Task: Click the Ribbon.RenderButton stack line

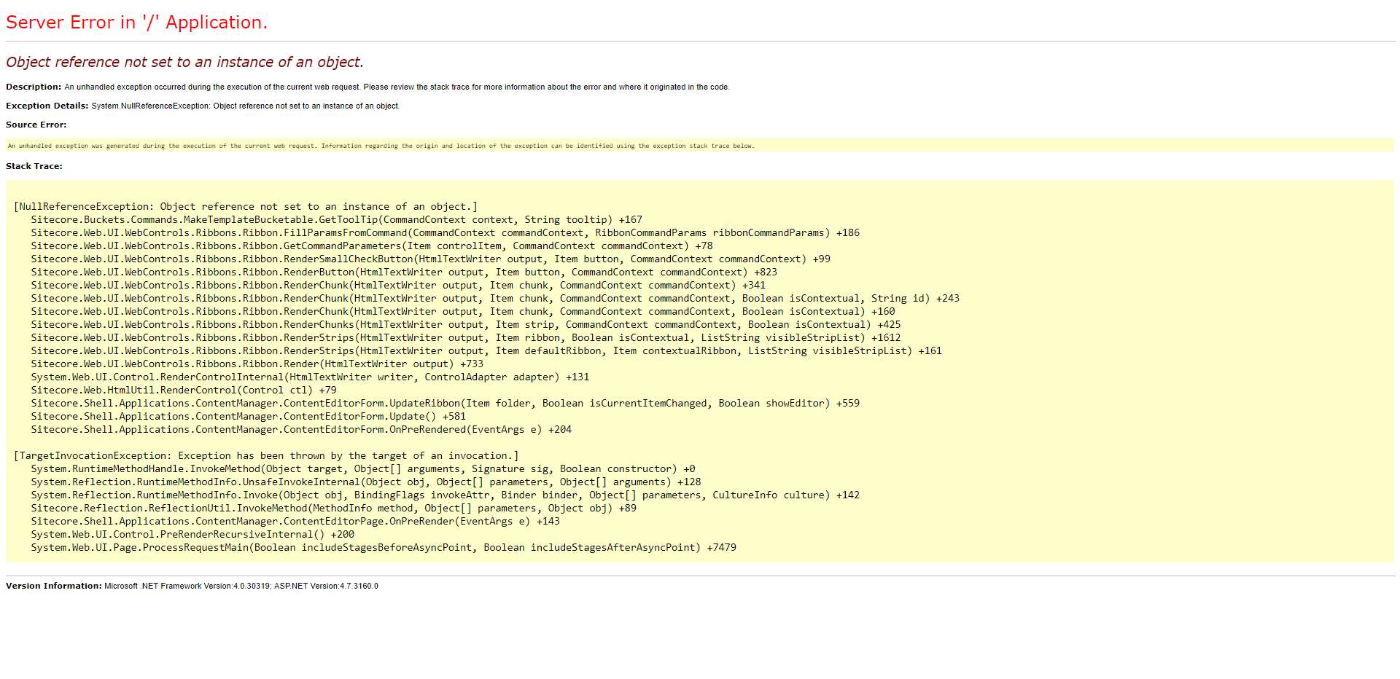Action: click(x=404, y=272)
